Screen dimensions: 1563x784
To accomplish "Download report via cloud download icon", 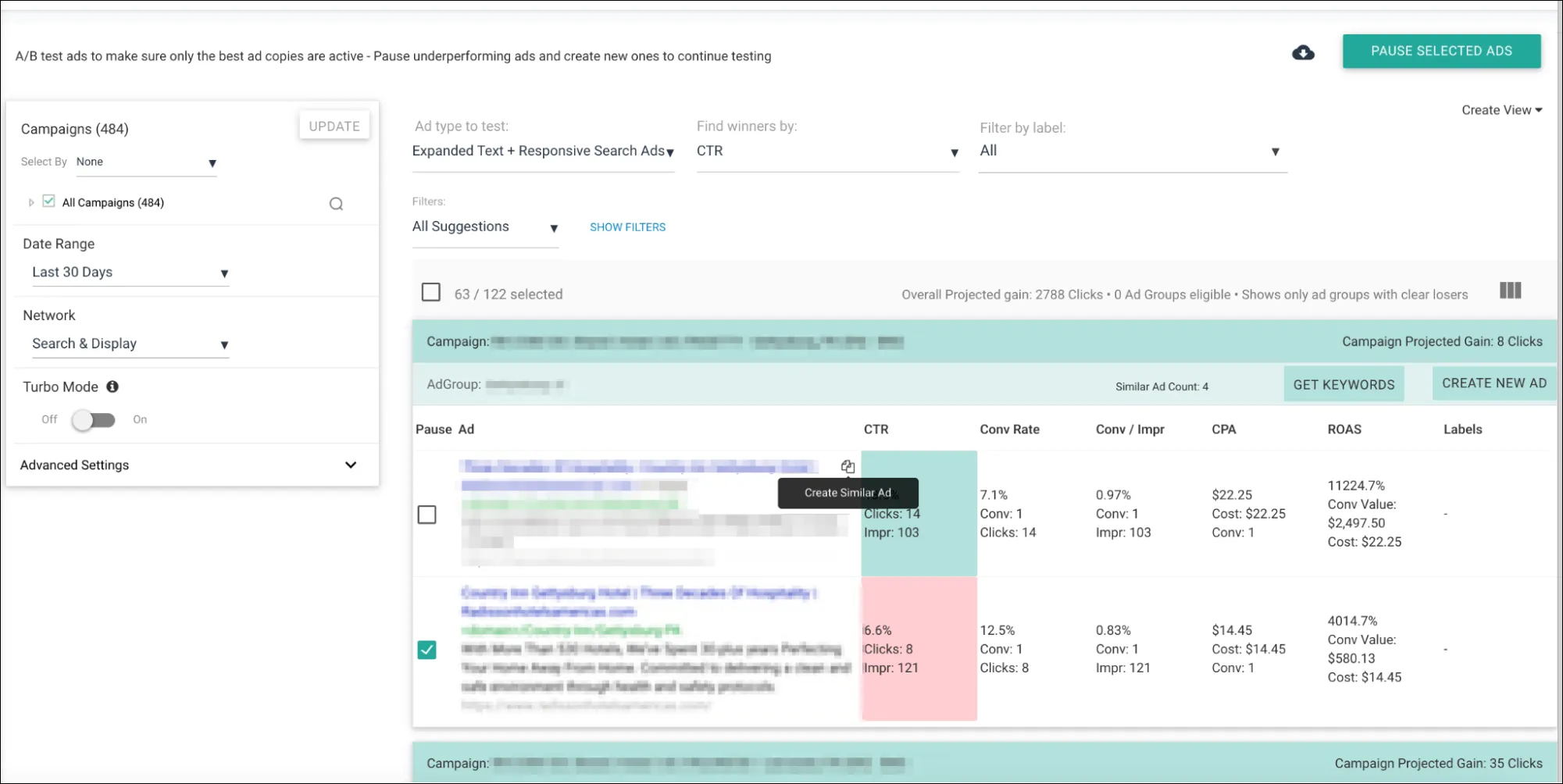I will tap(1303, 52).
